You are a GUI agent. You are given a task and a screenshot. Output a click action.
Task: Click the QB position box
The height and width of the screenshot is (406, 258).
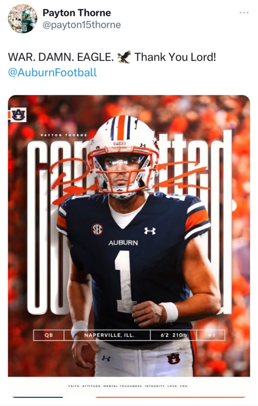tap(48, 335)
